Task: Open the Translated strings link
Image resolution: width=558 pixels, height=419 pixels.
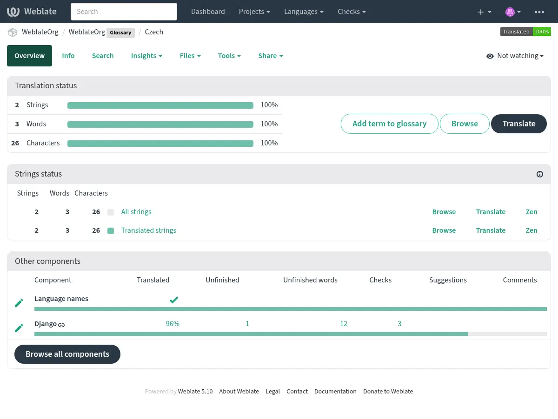Action: [x=149, y=230]
